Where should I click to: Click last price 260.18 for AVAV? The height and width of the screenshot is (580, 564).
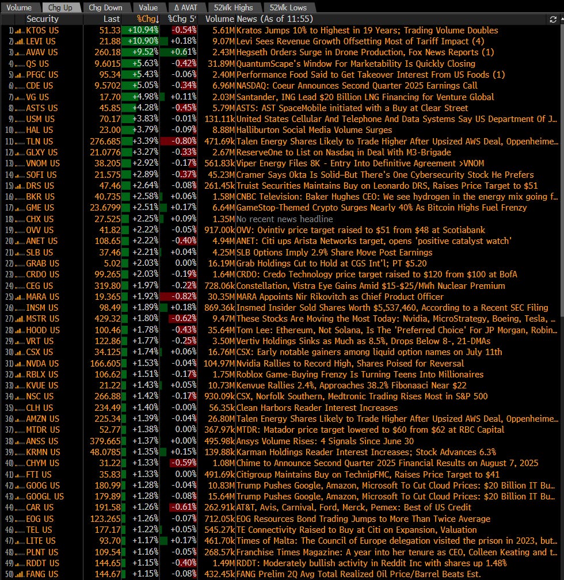click(107, 52)
